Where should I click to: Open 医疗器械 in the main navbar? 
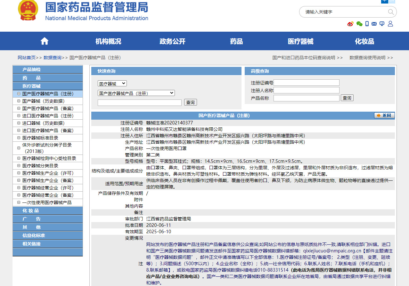(x=300, y=41)
